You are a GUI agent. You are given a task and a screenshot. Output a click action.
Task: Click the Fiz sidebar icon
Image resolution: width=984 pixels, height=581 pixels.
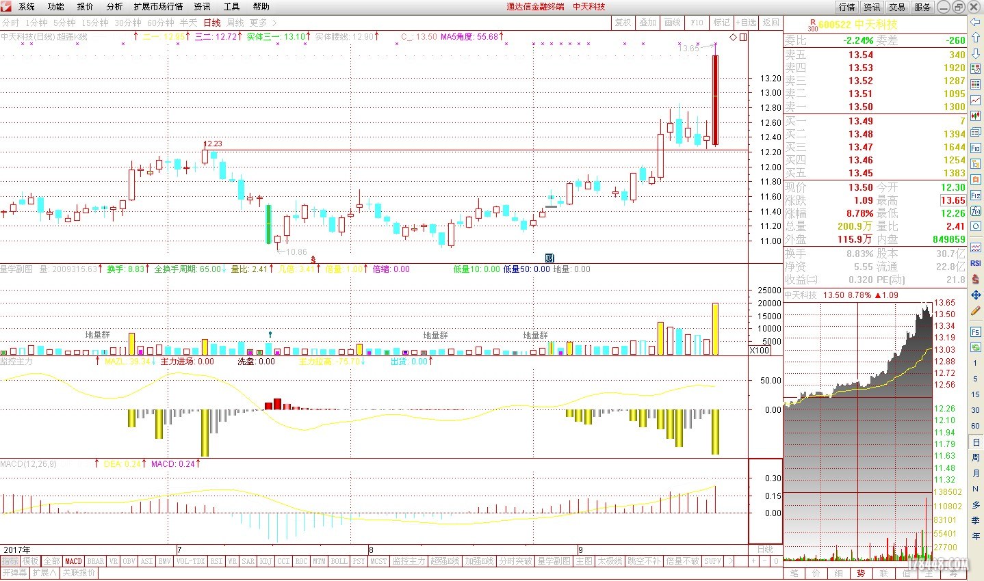pos(976,195)
